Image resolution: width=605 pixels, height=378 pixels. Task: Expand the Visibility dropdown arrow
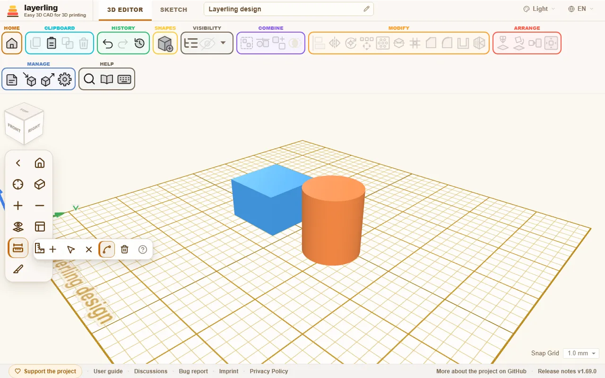(223, 43)
